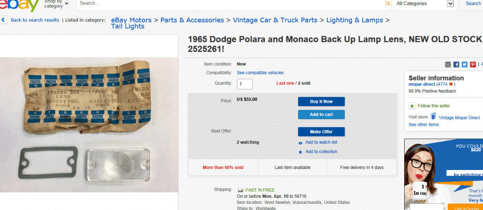
Task: Open the All Categories dropdown
Action: pyautogui.click(x=425, y=4)
